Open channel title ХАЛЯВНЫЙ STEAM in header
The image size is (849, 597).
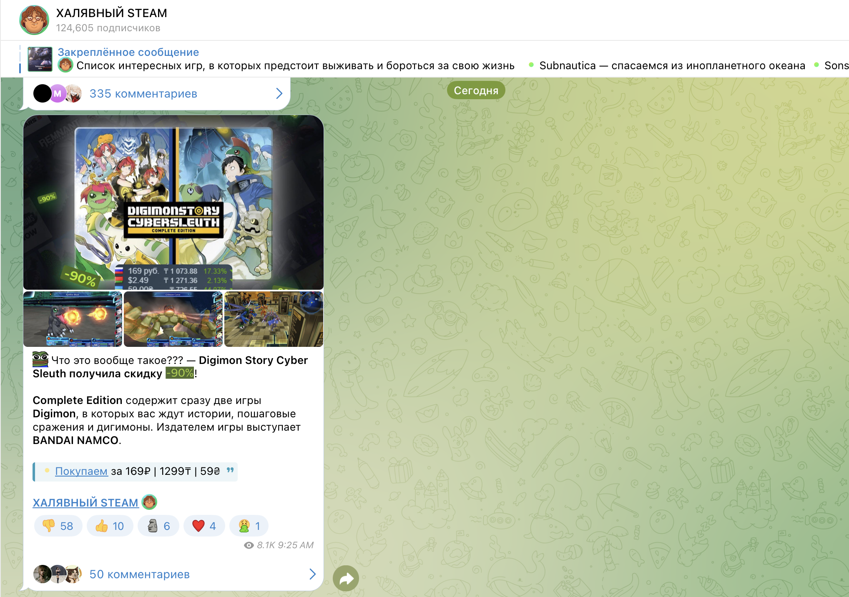click(111, 13)
